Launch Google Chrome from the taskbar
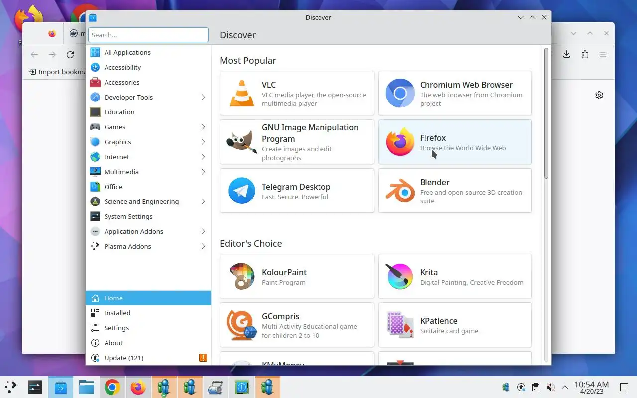This screenshot has width=637, height=398. [112, 387]
